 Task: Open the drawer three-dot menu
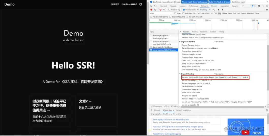point(151,110)
